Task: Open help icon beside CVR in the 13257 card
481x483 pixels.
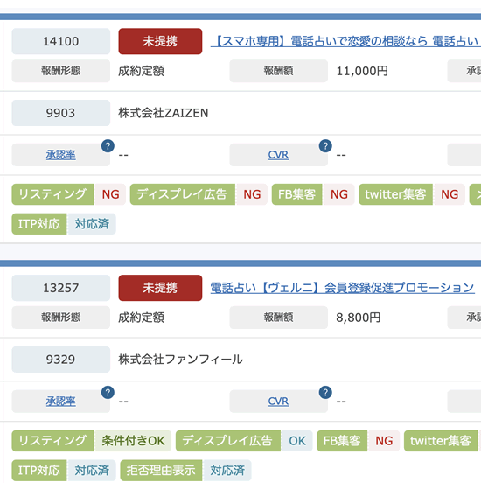Action: (x=325, y=392)
